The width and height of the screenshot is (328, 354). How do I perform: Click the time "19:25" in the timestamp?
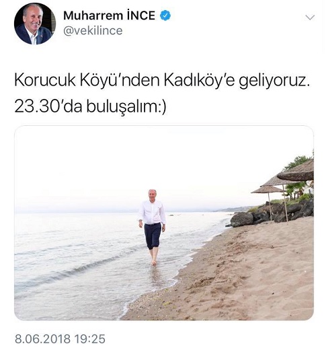89,339
